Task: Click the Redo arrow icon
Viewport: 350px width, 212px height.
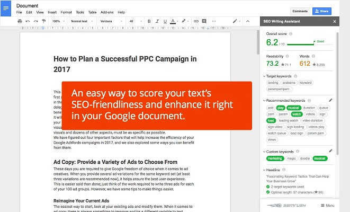Action: (x=35, y=21)
